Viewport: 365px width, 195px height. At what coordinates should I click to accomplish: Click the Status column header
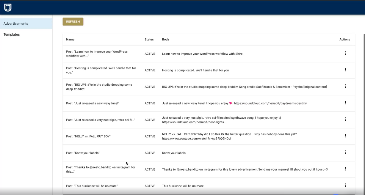(x=149, y=40)
